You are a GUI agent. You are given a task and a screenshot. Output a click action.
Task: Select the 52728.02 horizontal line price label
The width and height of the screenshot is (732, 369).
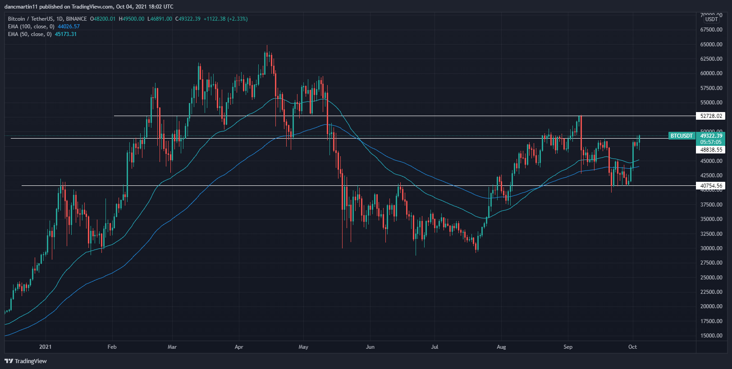point(711,116)
